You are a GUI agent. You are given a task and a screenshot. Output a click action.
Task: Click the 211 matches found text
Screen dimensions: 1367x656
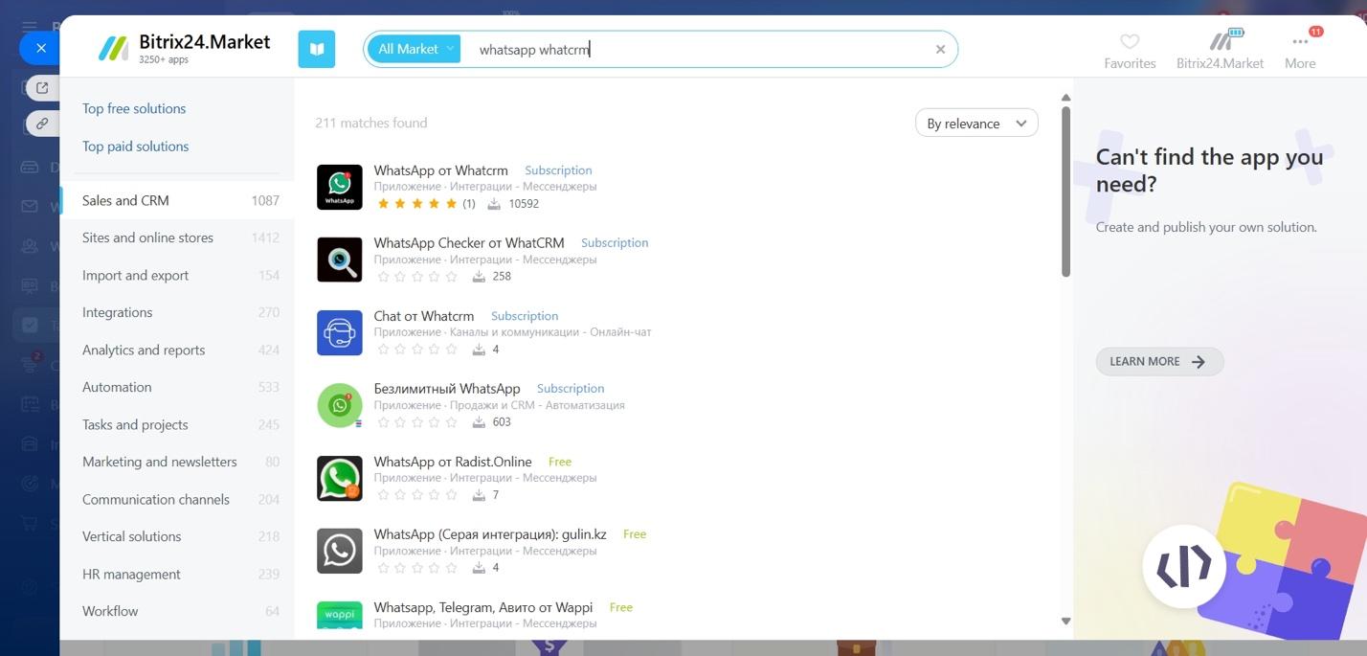(371, 123)
